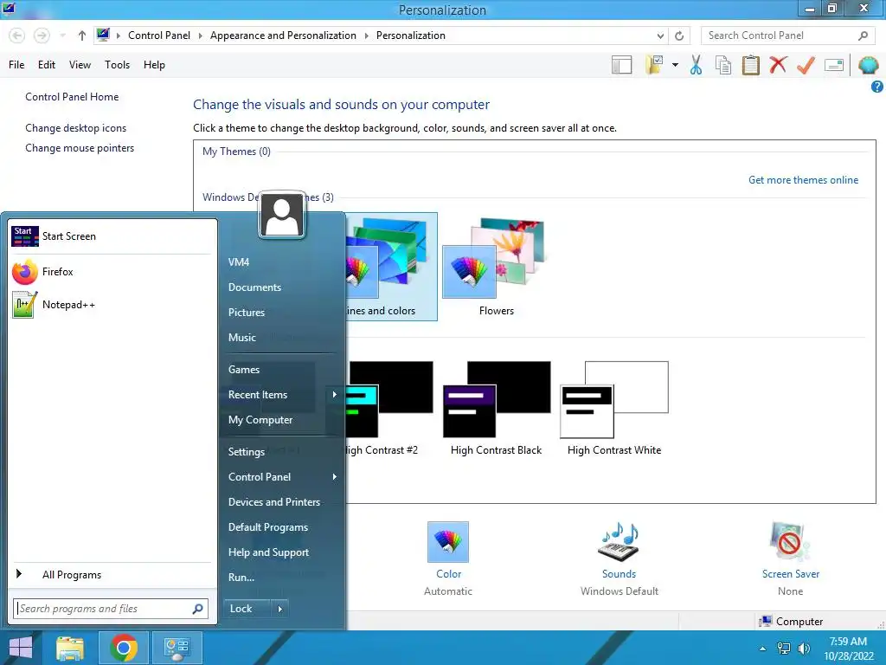Open the View menu
Viewport: 886px width, 665px height.
tap(80, 65)
